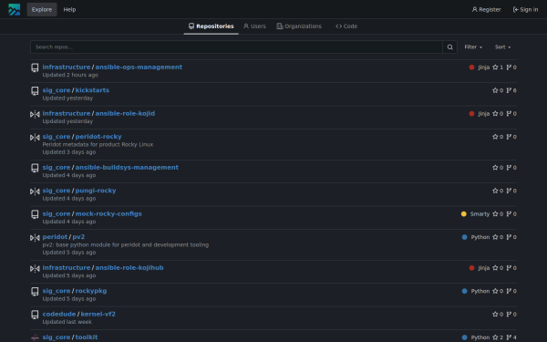
Task: Click mirror icon beside ansible-role-kojid
Action: pos(35,114)
